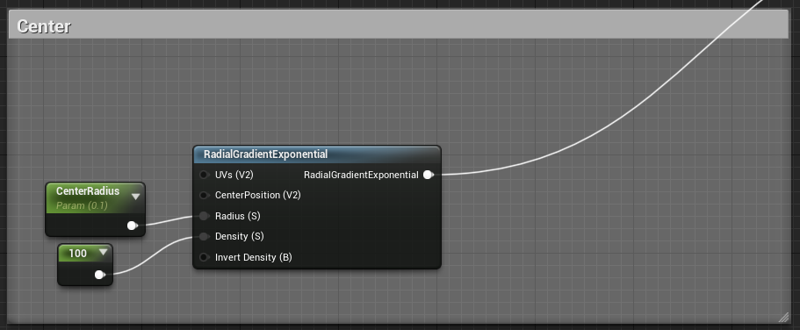Click the Invert Density (B) label
800x330 pixels.
click(254, 257)
